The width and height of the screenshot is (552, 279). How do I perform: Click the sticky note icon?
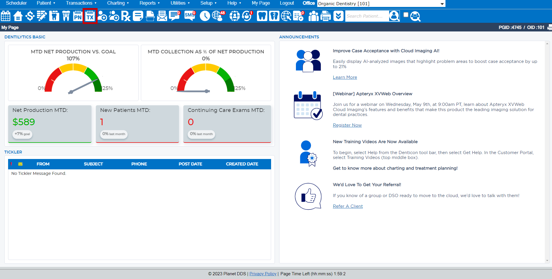(x=138, y=16)
